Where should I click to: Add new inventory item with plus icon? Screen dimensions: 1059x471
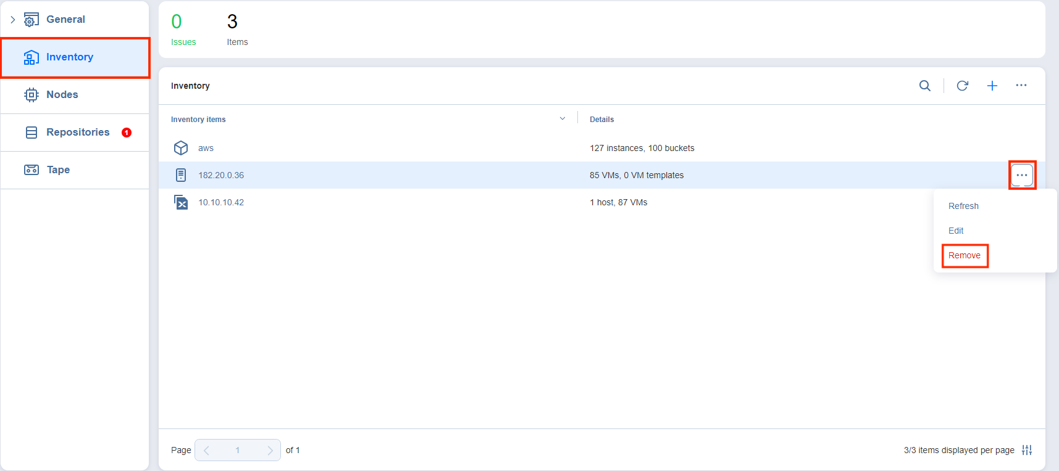point(992,86)
